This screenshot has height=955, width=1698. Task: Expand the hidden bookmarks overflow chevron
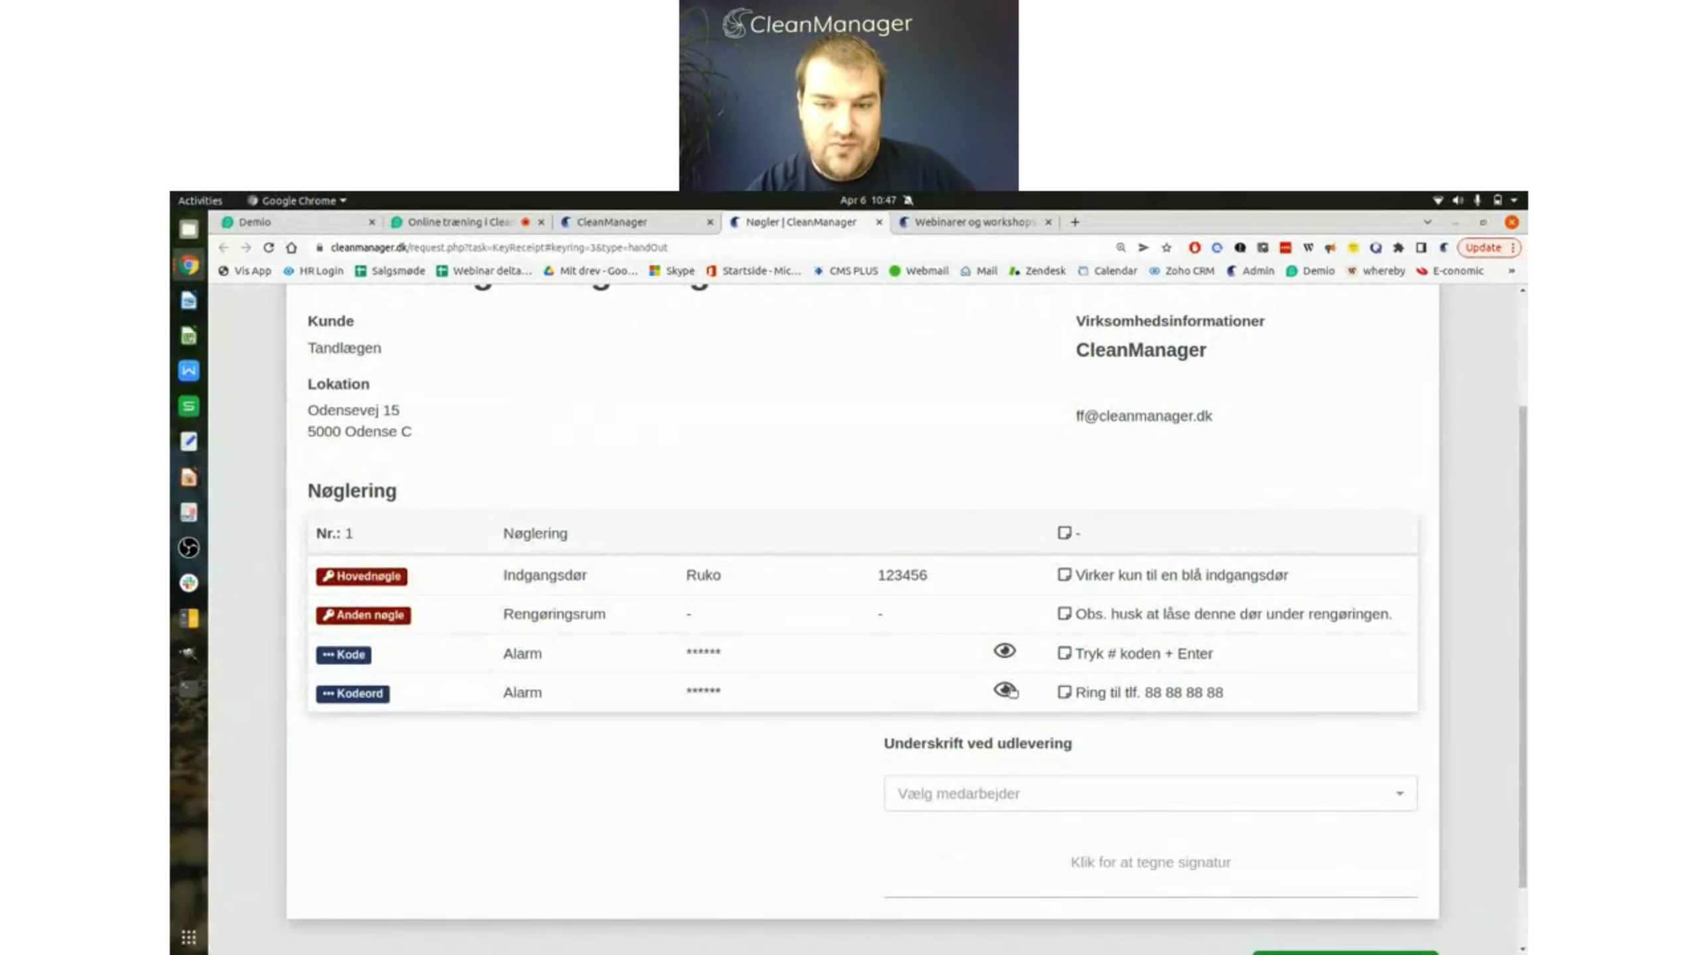click(1511, 271)
